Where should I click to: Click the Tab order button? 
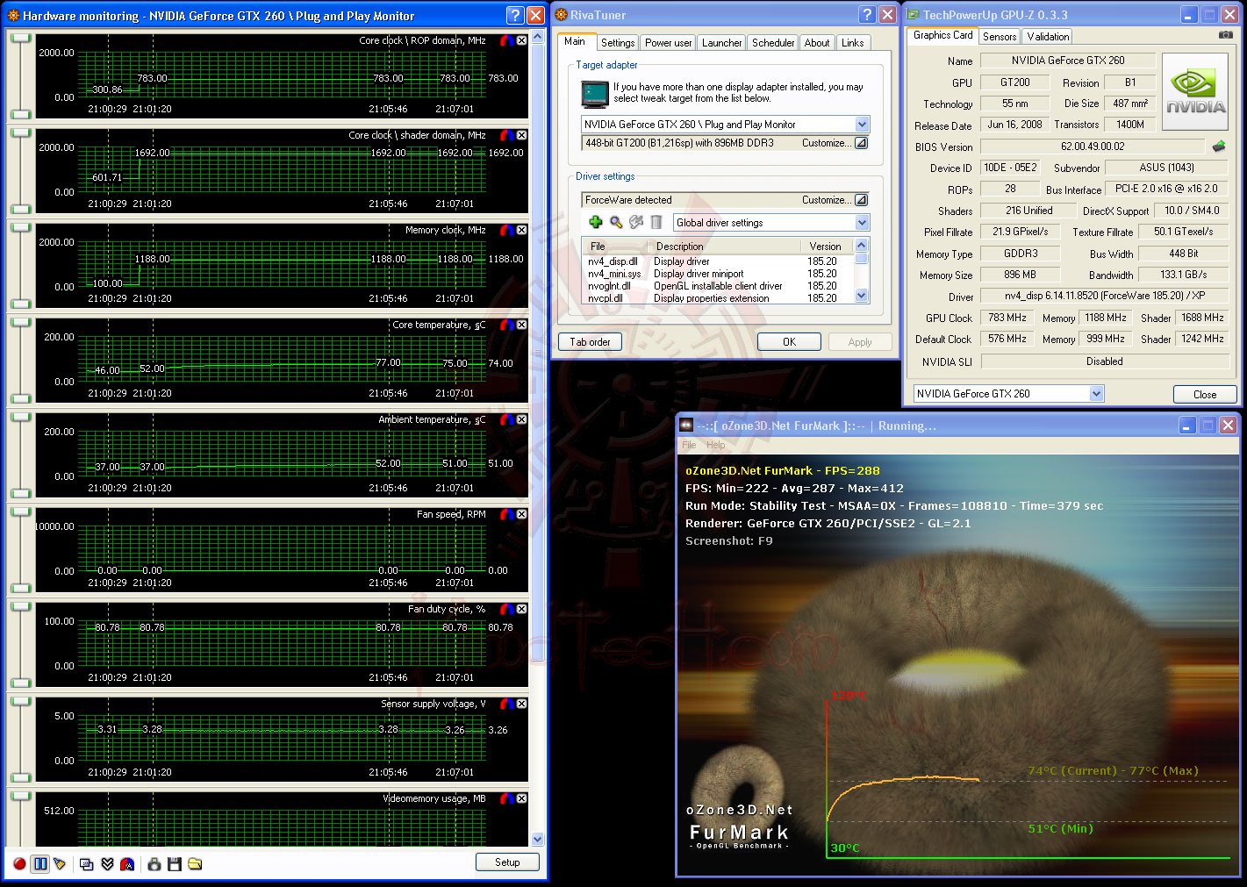tap(590, 342)
